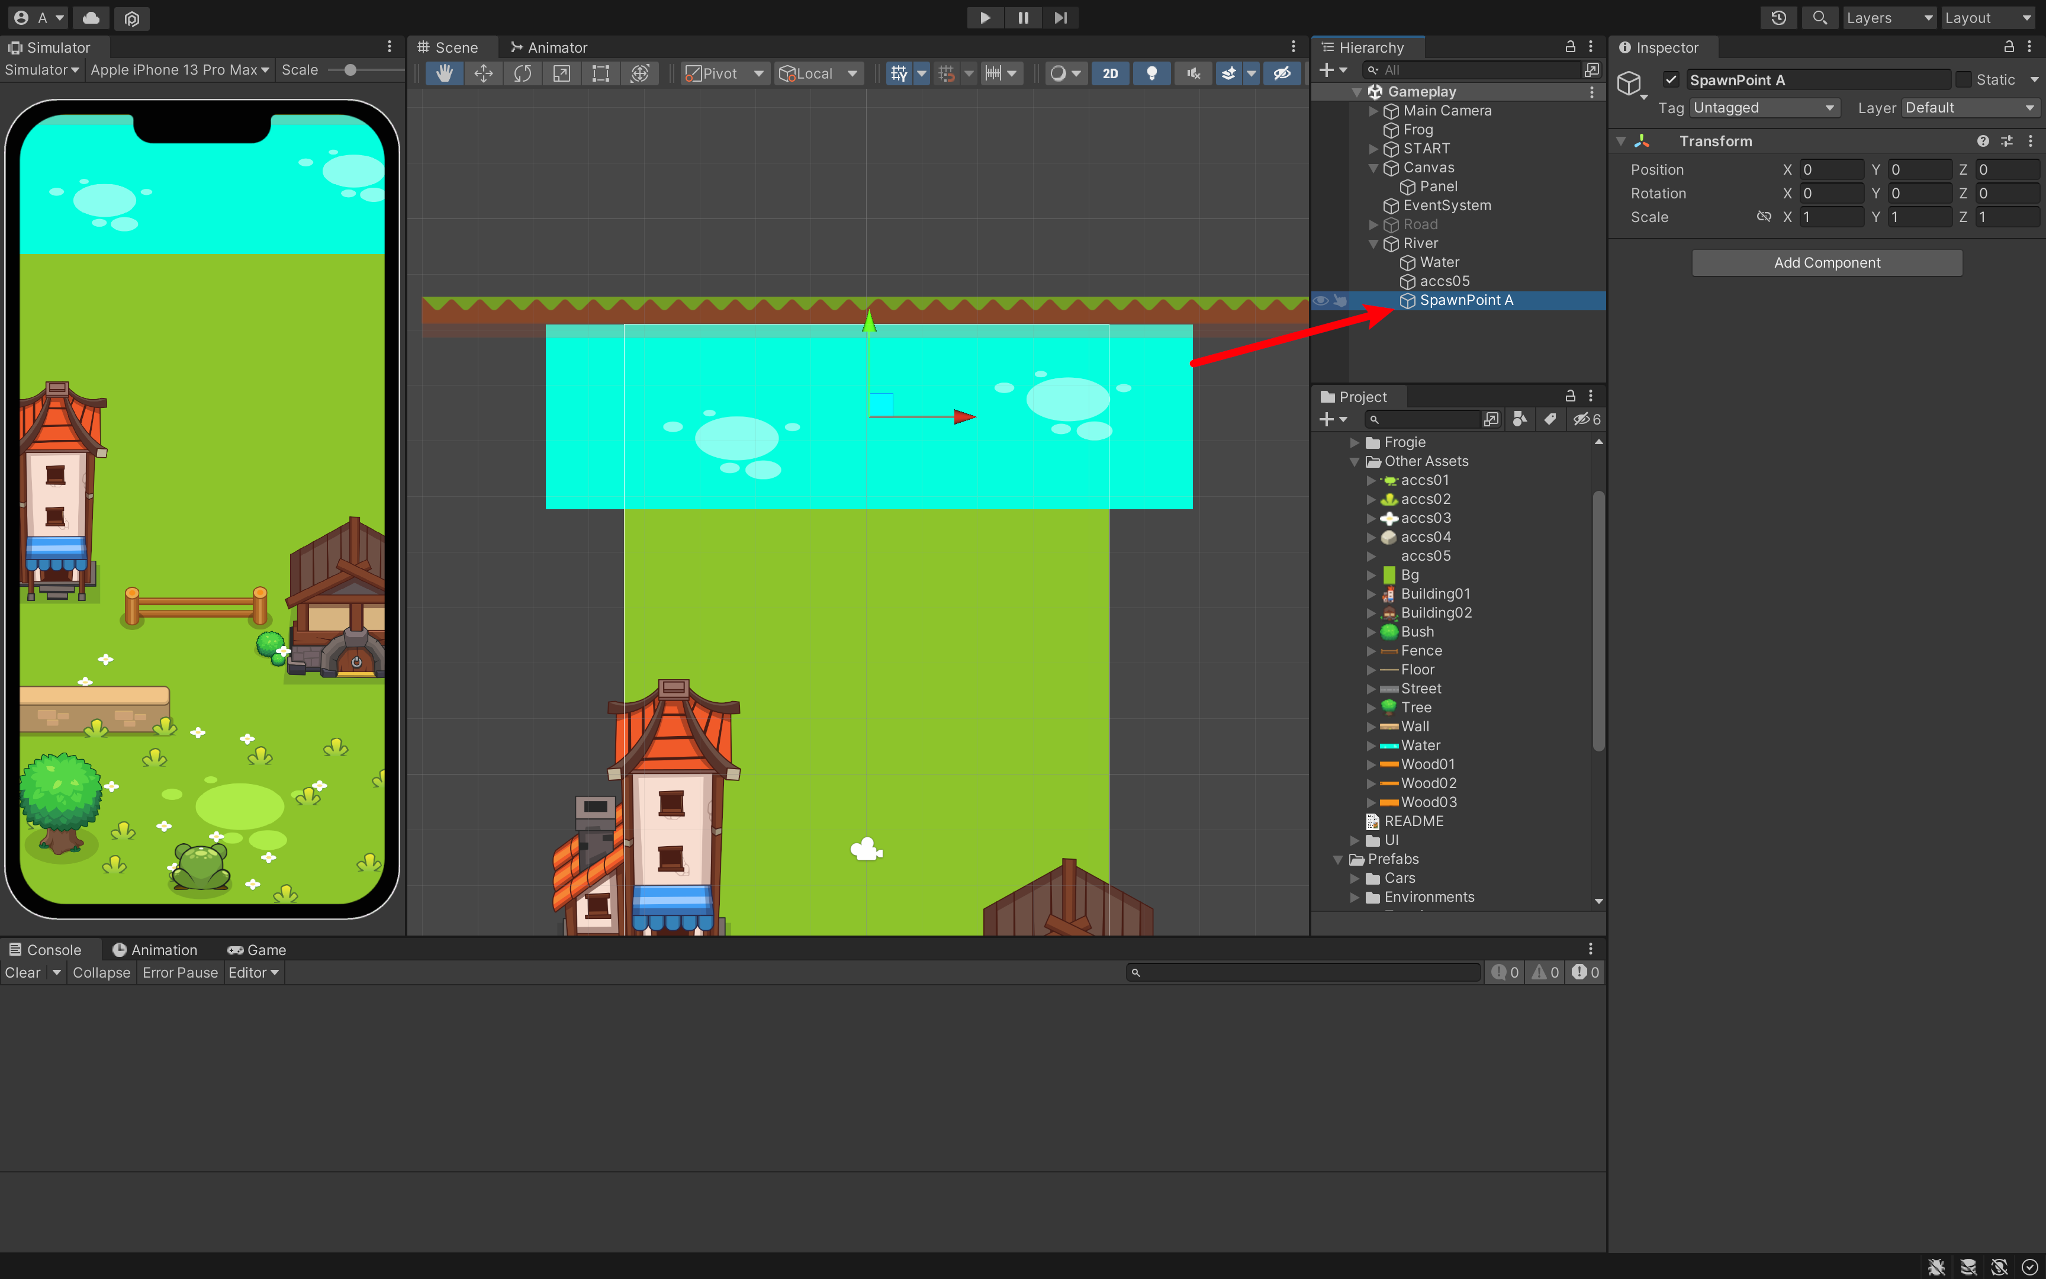This screenshot has width=2046, height=1279.
Task: Open the global search icon
Action: 1819,18
